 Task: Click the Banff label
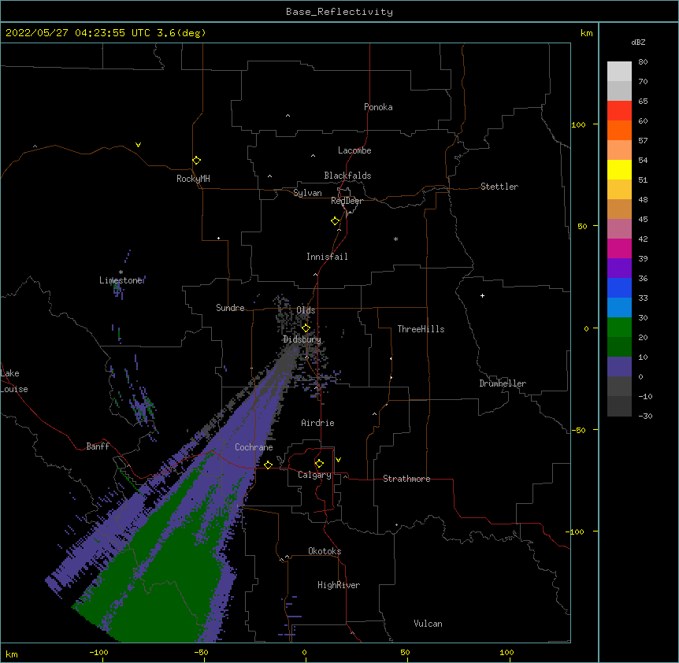pyautogui.click(x=98, y=446)
